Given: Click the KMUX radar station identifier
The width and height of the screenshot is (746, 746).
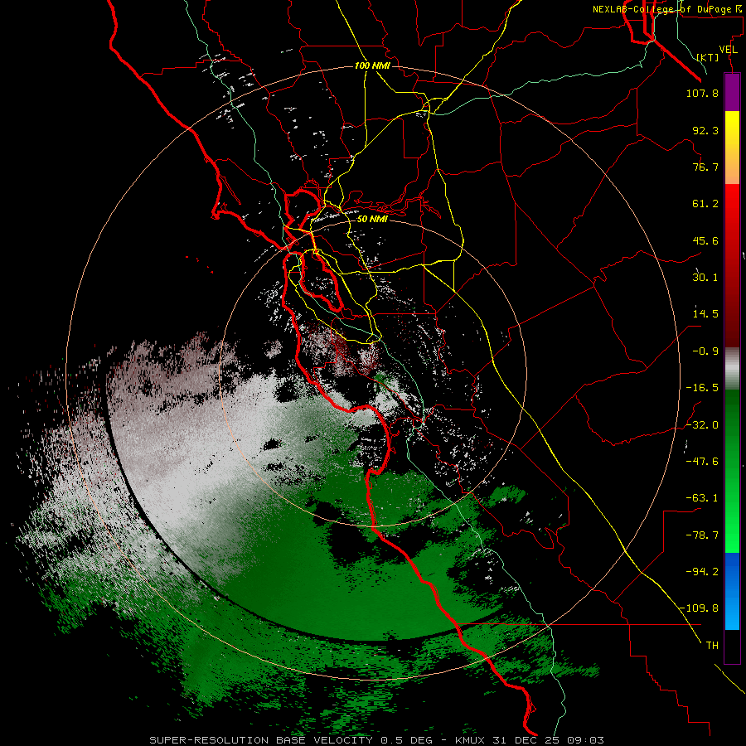Looking at the screenshot, I should click(x=471, y=740).
